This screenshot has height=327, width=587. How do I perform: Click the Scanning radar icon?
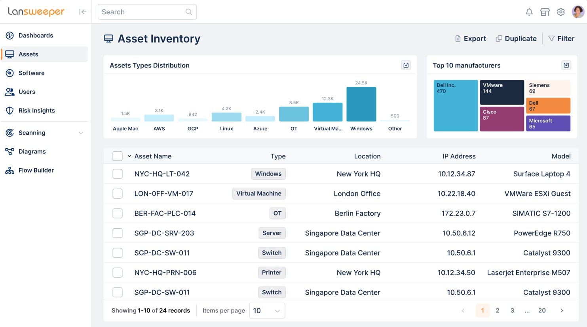(10, 133)
